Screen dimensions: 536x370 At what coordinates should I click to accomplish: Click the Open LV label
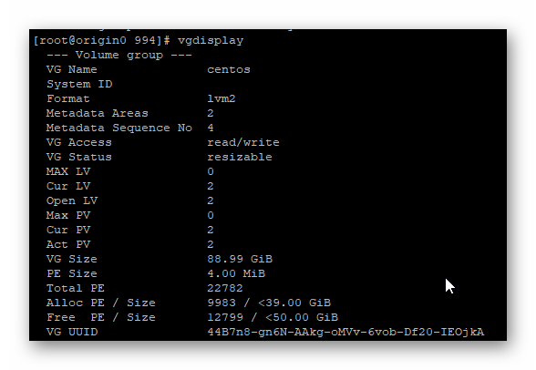(72, 200)
